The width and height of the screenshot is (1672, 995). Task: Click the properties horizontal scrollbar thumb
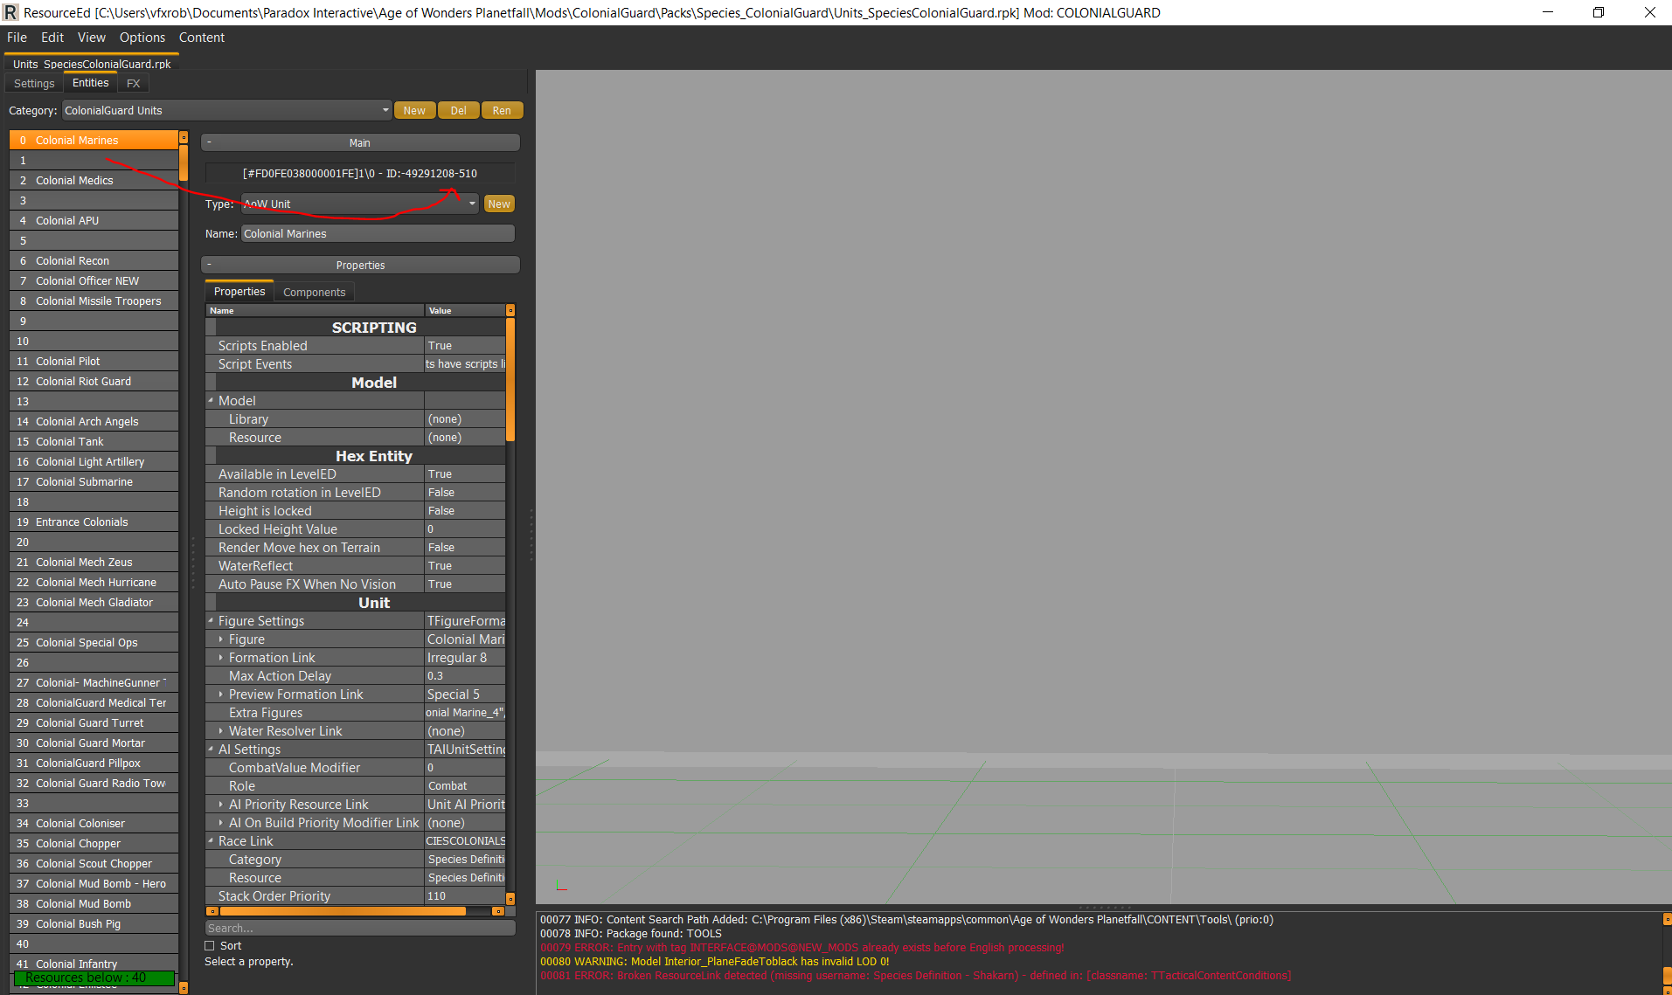pyautogui.click(x=341, y=911)
